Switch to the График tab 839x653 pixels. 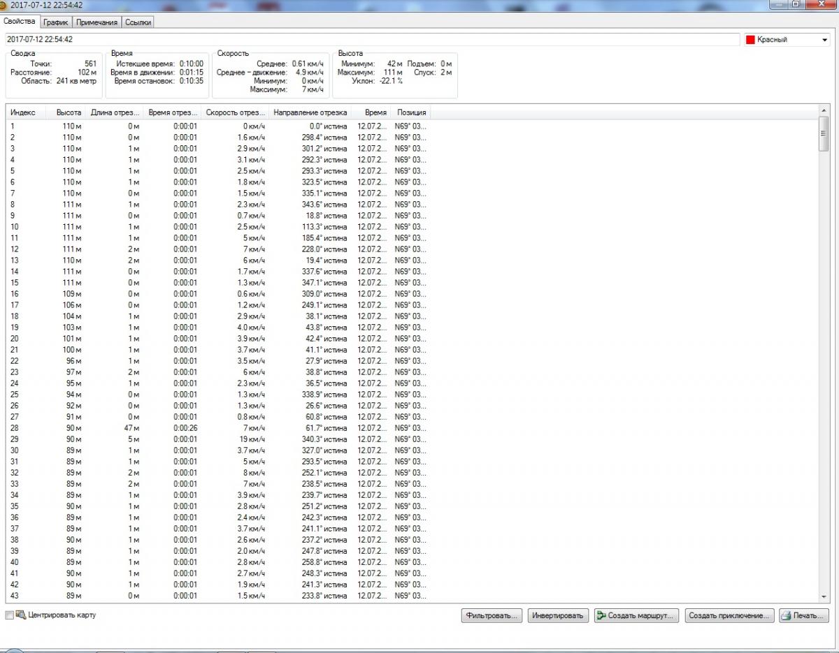pos(55,22)
